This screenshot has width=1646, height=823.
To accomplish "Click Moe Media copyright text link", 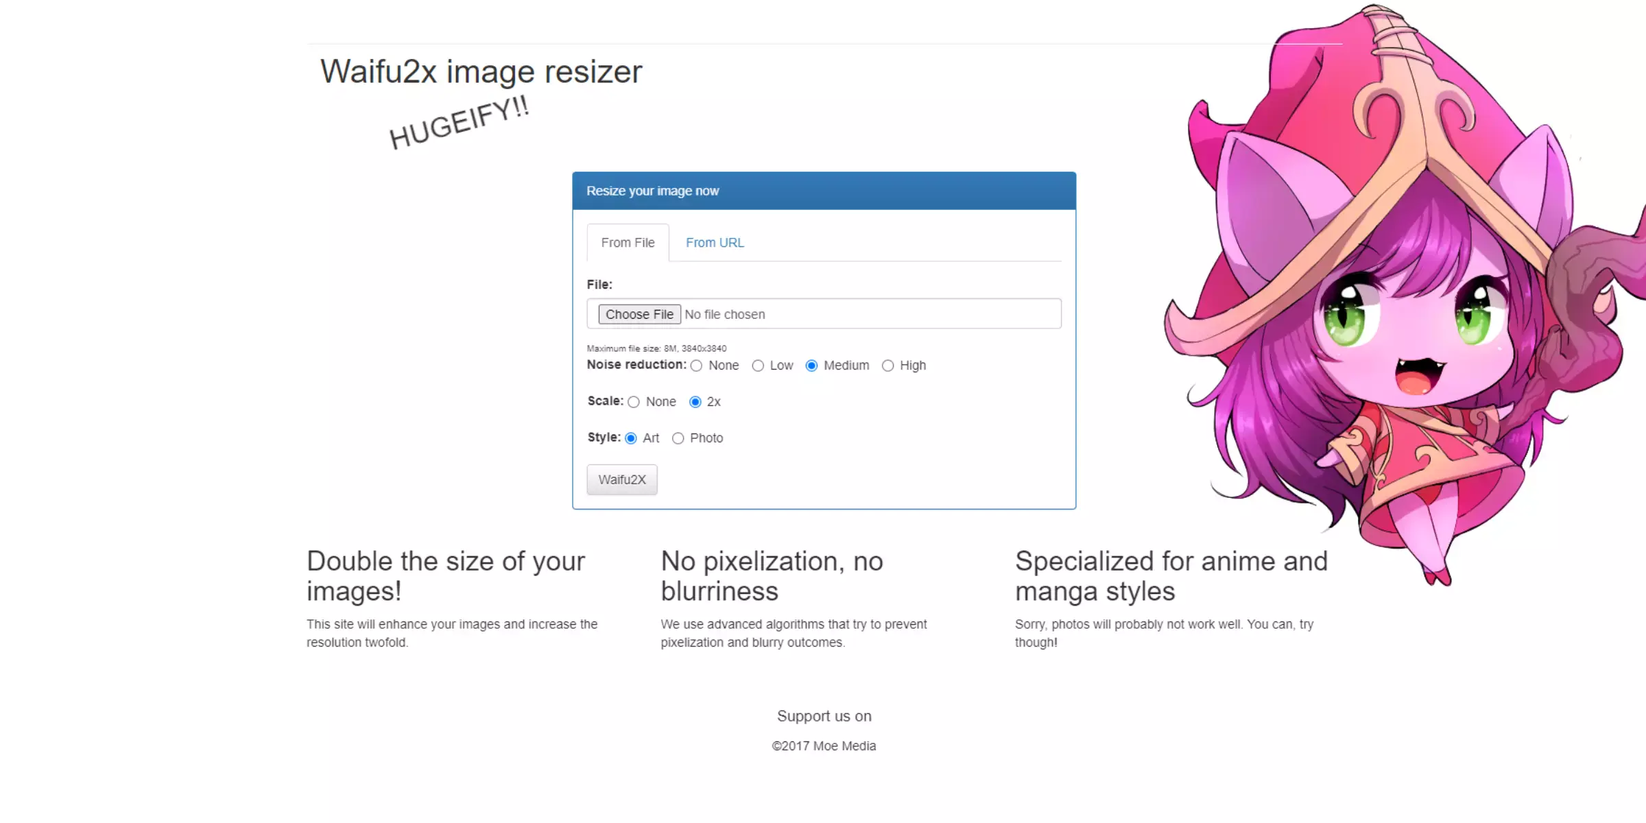I will click(823, 746).
